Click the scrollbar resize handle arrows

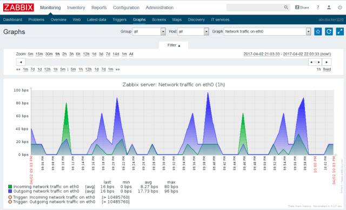(315, 62)
